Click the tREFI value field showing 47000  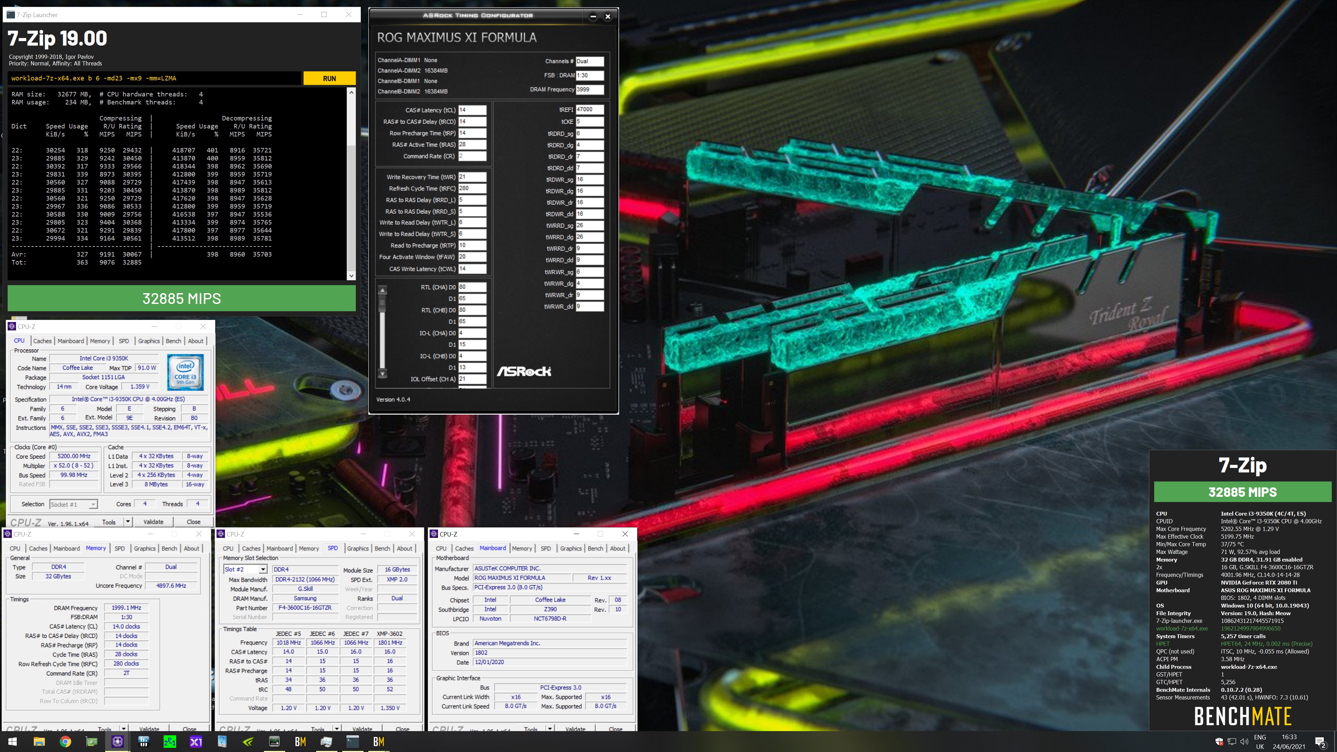[589, 110]
